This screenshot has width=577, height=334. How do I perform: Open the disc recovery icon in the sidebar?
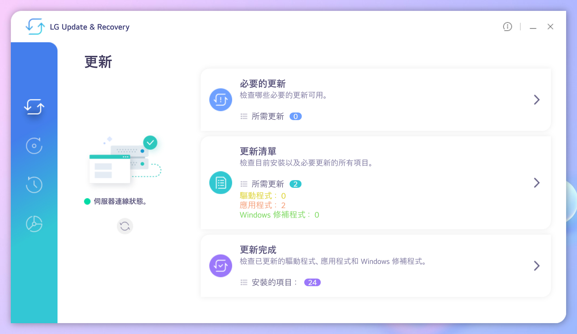[x=34, y=146]
